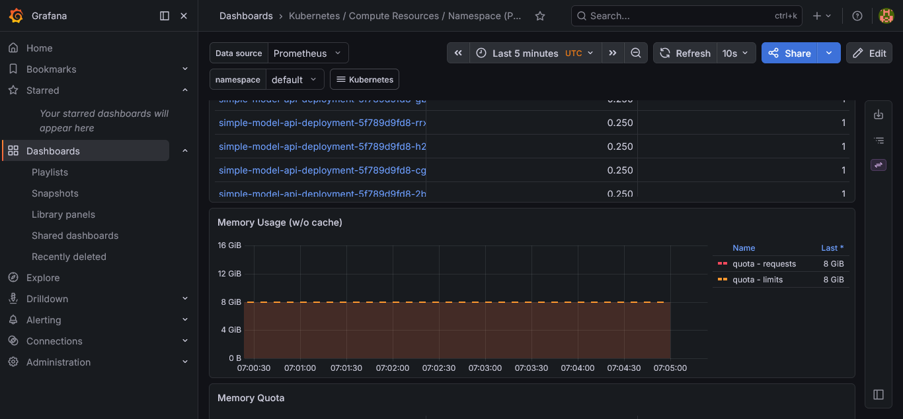The height and width of the screenshot is (419, 903).
Task: Click the purple swap arrows icon
Action: (879, 165)
